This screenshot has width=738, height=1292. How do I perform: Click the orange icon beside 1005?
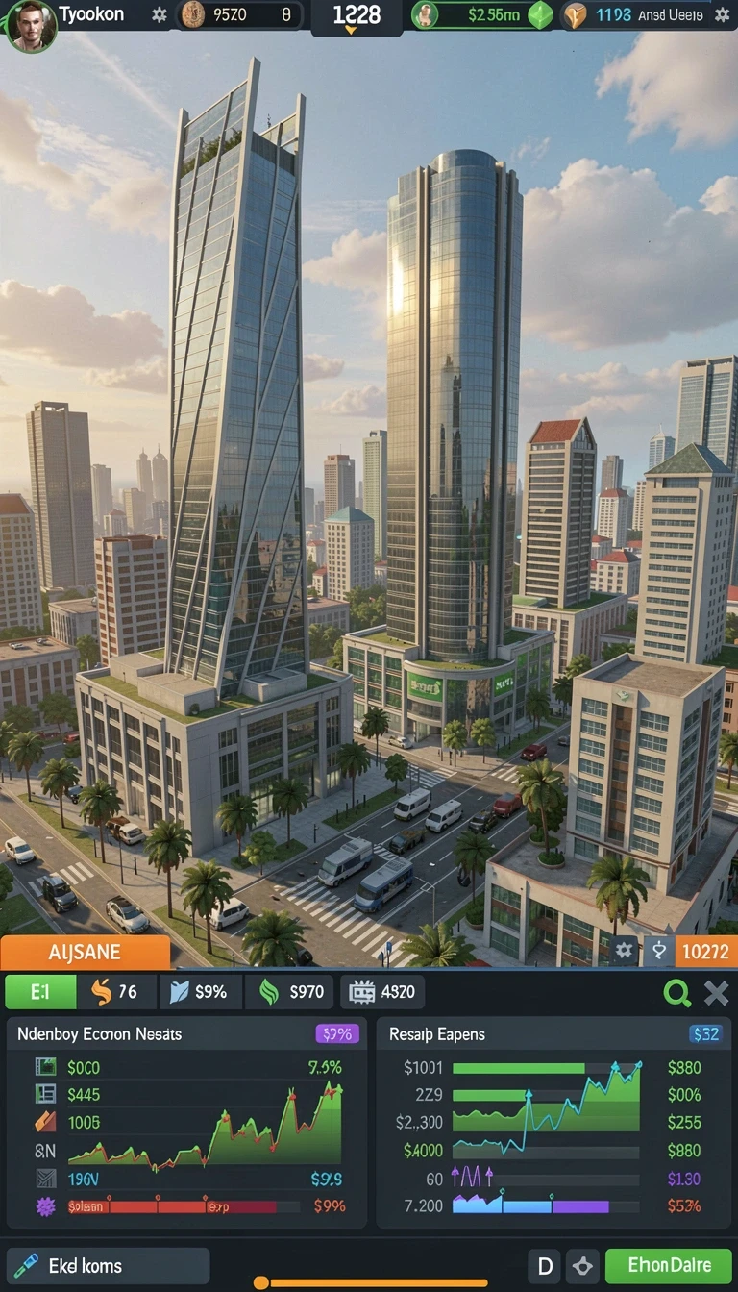pyautogui.click(x=45, y=1121)
